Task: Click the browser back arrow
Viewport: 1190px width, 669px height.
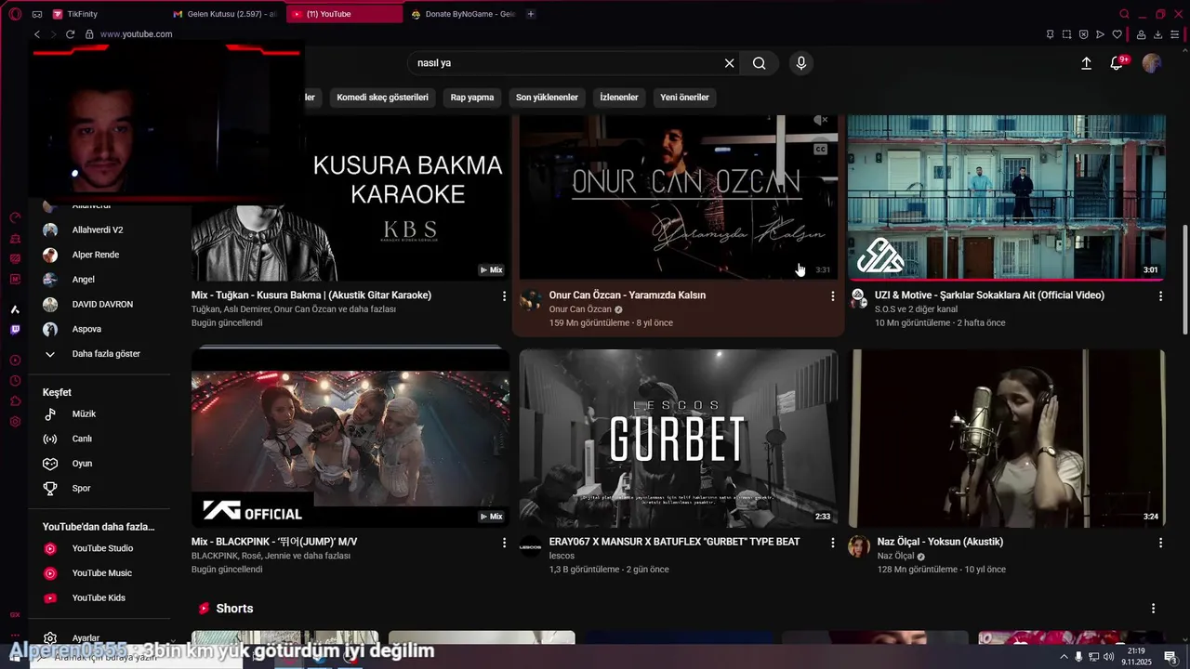Action: coord(37,34)
